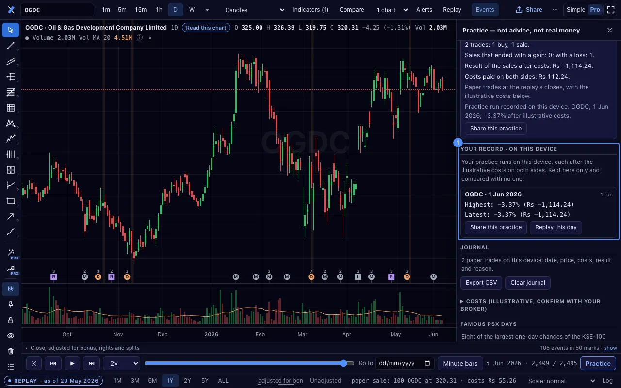
Task: Open the Candles chart type dropdown
Action: coord(255,10)
